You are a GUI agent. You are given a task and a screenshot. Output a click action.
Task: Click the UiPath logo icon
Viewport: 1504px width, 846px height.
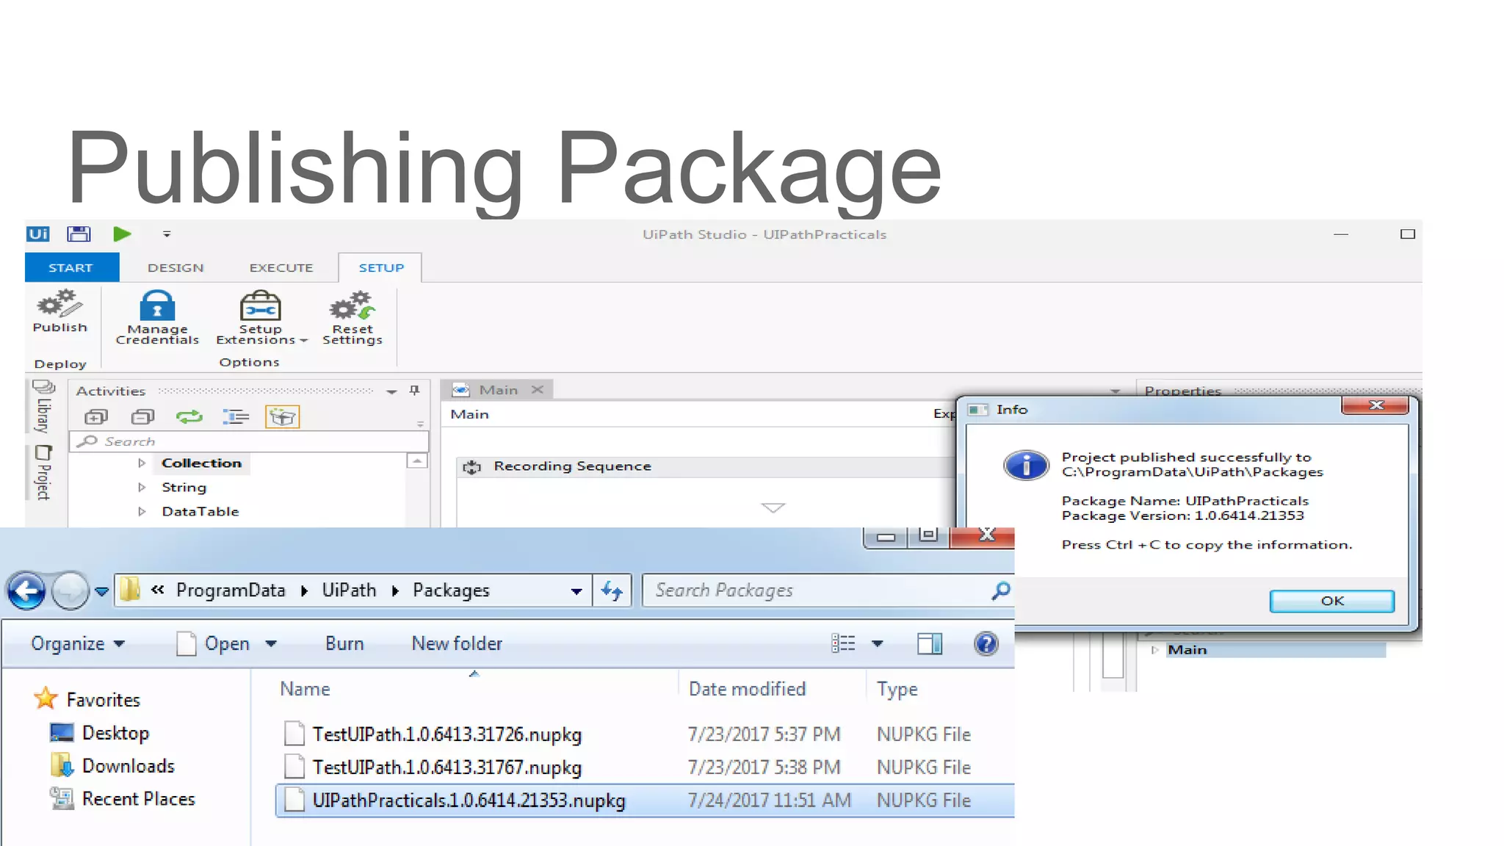(38, 234)
